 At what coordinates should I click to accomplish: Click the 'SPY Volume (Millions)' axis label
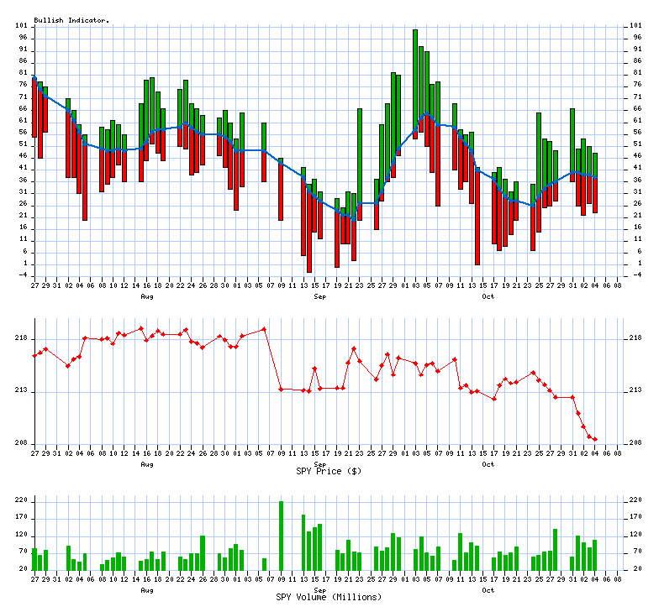coord(329,597)
